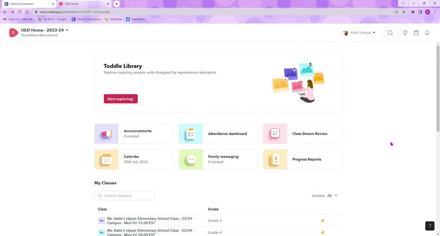Open Chrome three-dot menu
Viewport: 440px width, 236px height.
coord(435,12)
